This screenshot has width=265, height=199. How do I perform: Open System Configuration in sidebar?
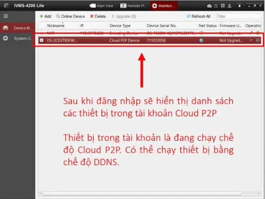pyautogui.click(x=18, y=38)
